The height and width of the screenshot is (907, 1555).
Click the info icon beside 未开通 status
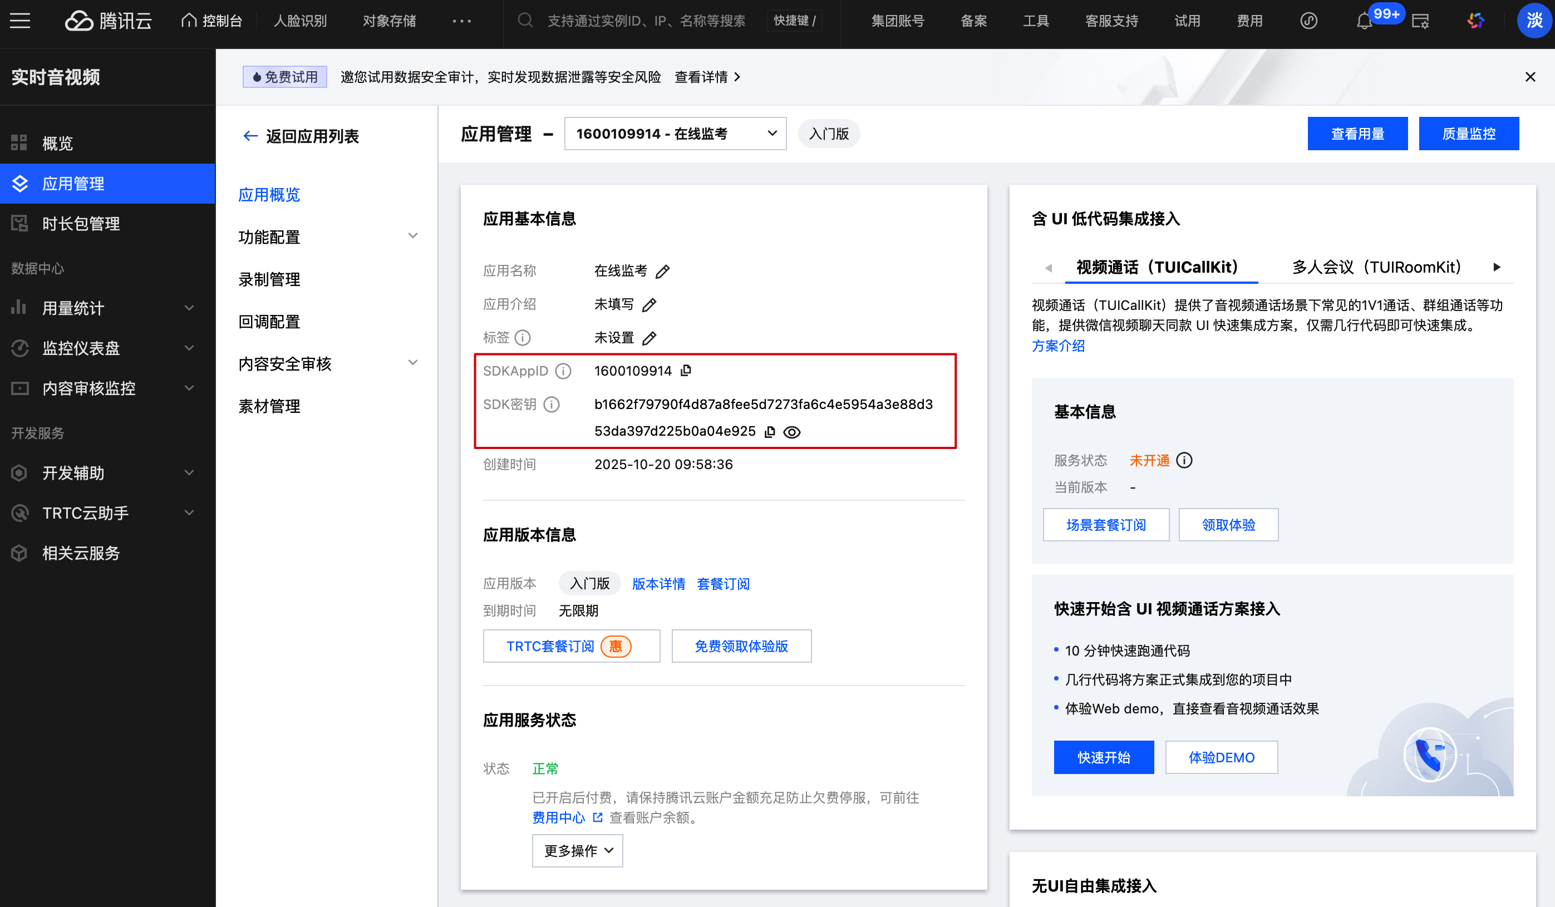[x=1184, y=460]
